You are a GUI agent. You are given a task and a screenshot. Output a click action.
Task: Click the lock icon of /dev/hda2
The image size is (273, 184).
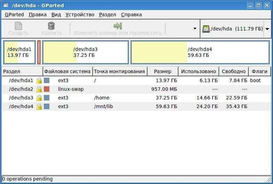[x=39, y=89]
